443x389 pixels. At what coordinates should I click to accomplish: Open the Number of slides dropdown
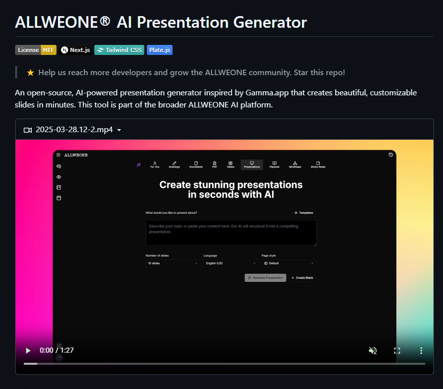click(x=173, y=263)
